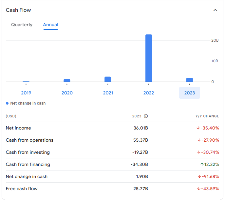The image size is (225, 201).
Task: Click the green up arrow beside 12.32%
Action: click(202, 164)
